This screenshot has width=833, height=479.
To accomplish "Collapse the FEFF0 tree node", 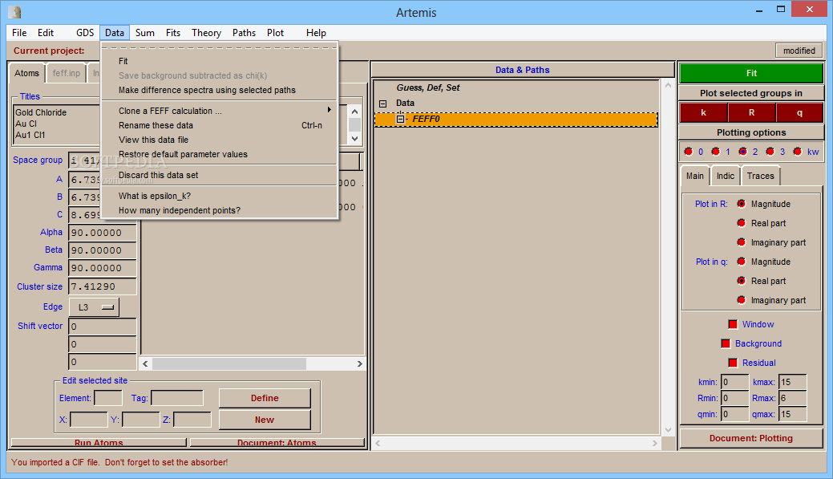I will [x=400, y=119].
